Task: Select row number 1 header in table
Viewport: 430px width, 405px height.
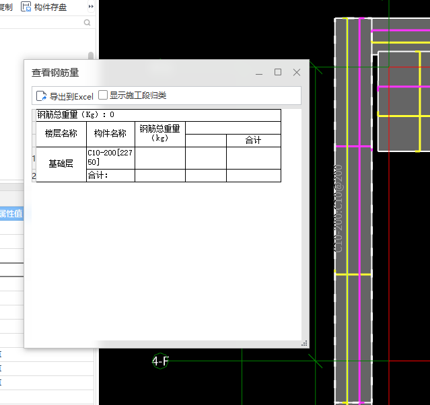Action: click(x=34, y=158)
